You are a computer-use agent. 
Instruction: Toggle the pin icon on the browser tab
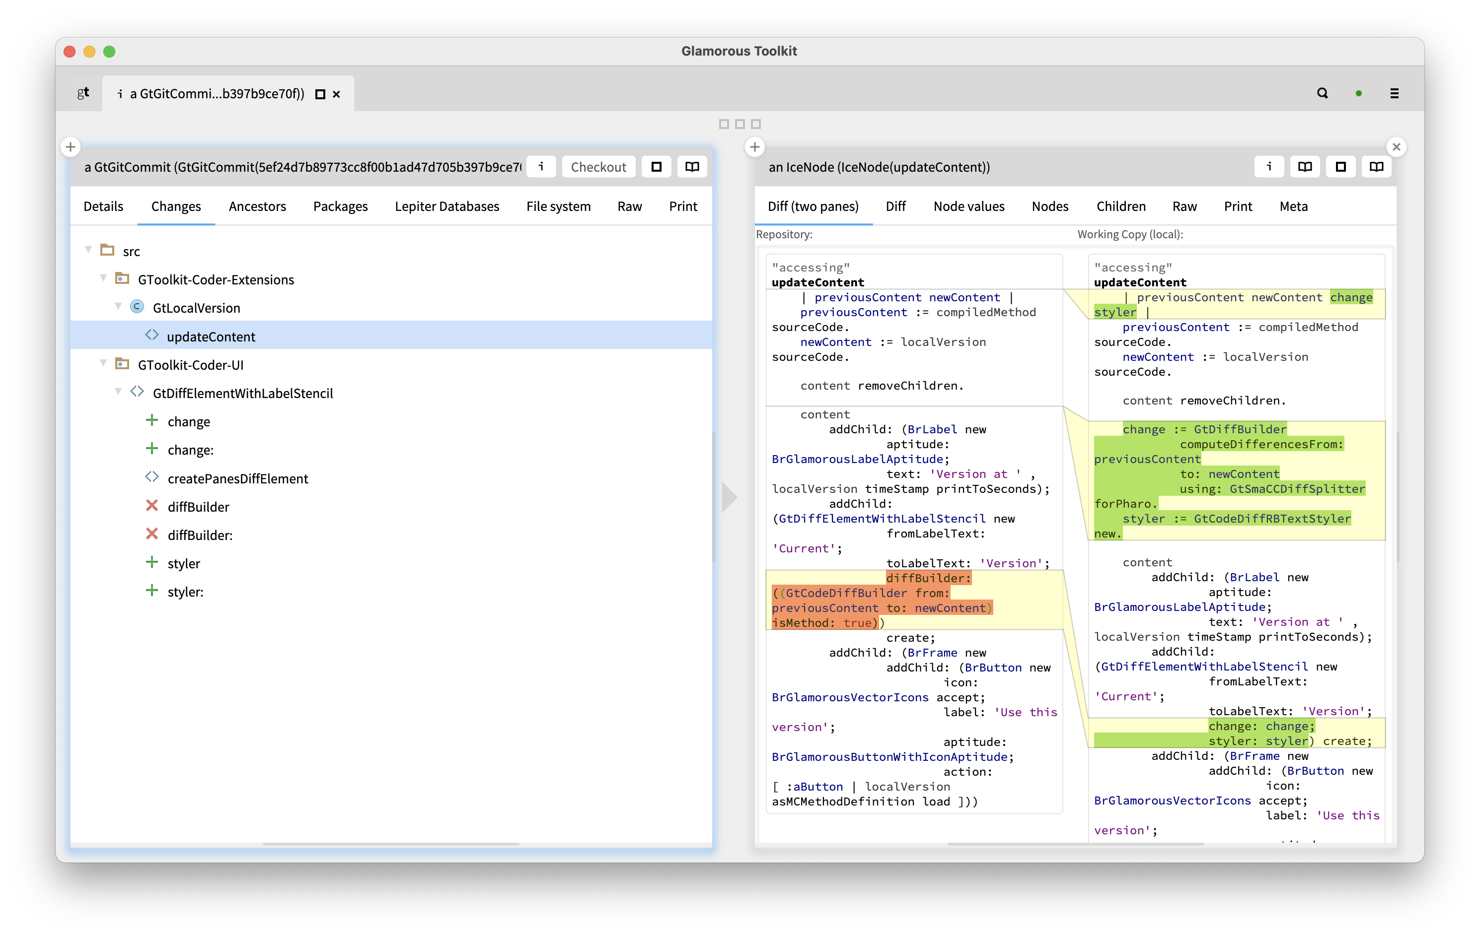(x=320, y=94)
